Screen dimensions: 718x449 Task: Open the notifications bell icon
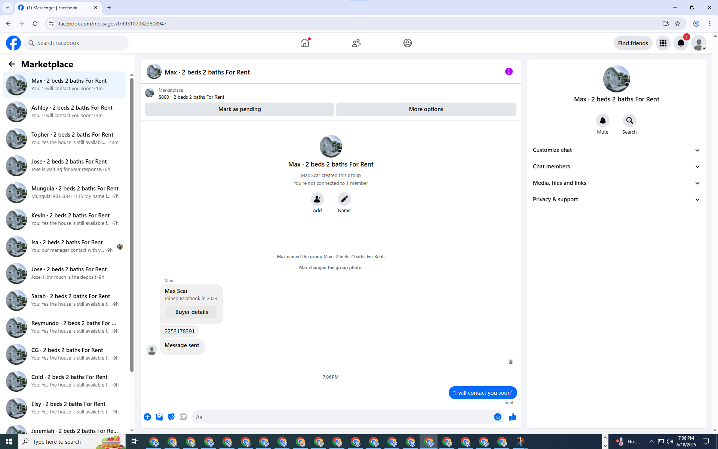click(681, 43)
